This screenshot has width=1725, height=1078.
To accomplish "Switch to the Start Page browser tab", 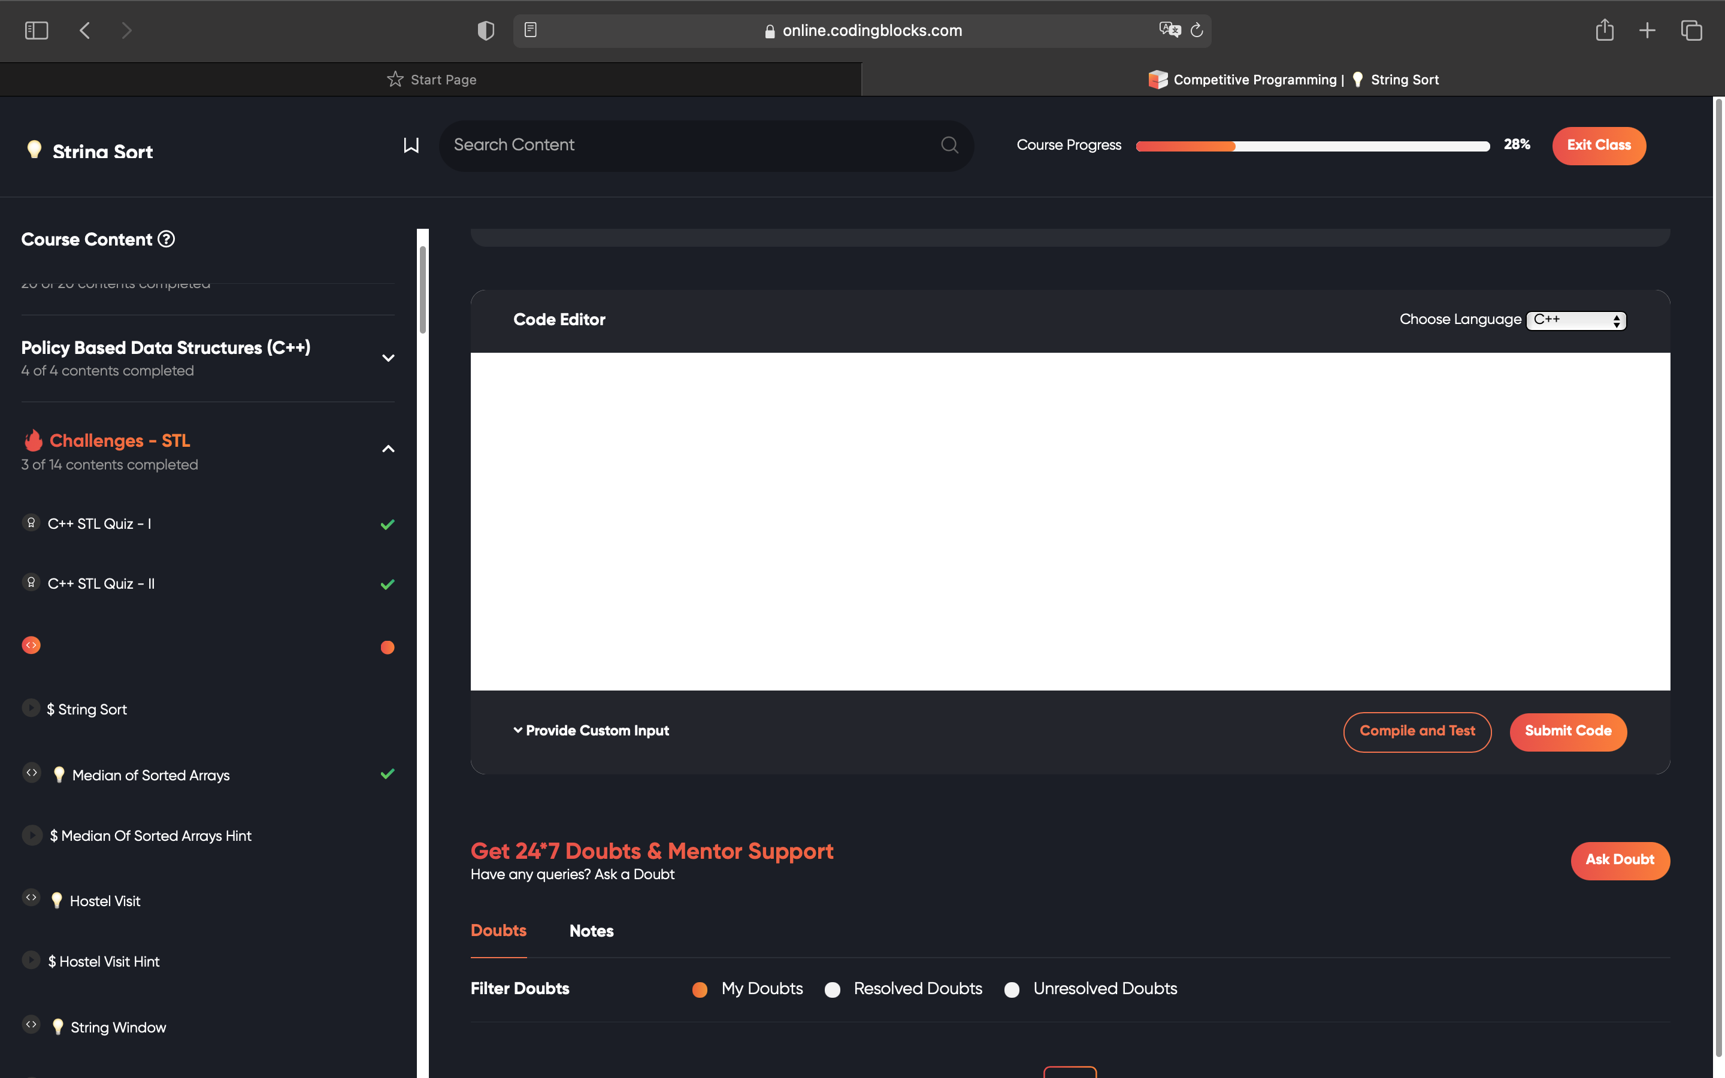I will point(431,80).
